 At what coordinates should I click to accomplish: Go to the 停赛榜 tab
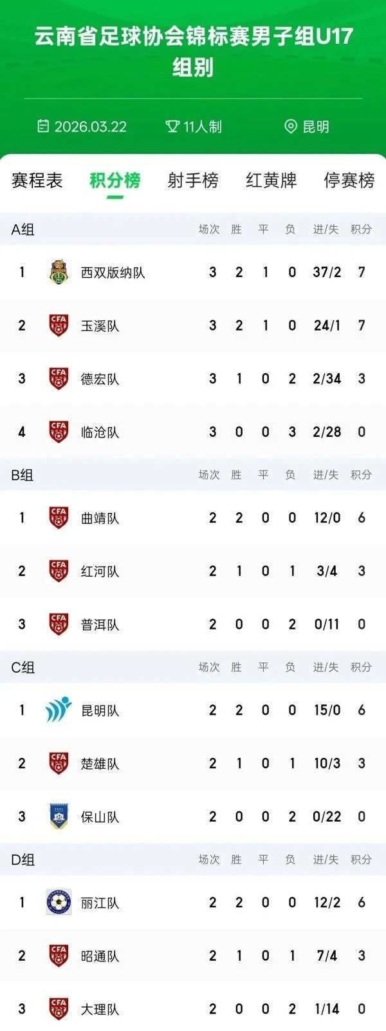pos(349,180)
